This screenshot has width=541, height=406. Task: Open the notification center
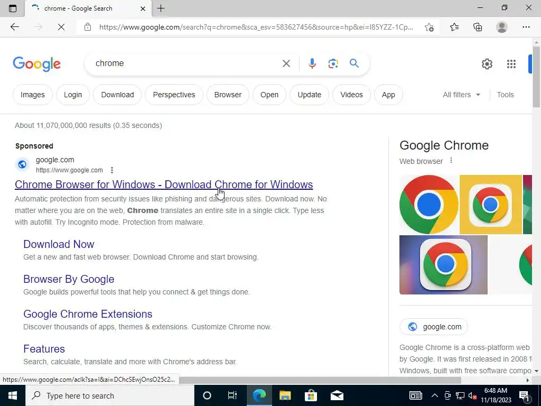pos(525,396)
